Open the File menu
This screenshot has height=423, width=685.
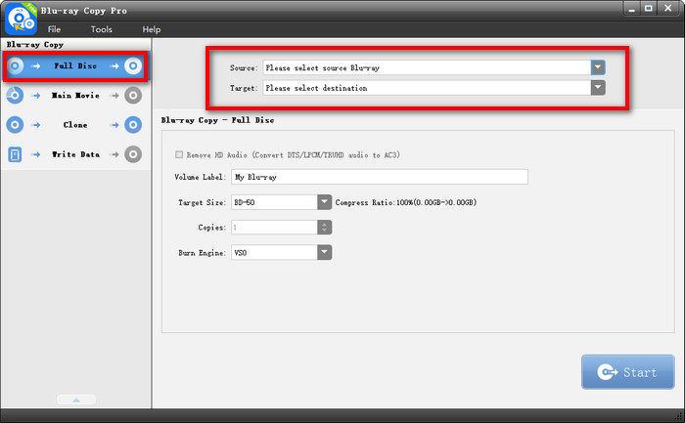[56, 29]
